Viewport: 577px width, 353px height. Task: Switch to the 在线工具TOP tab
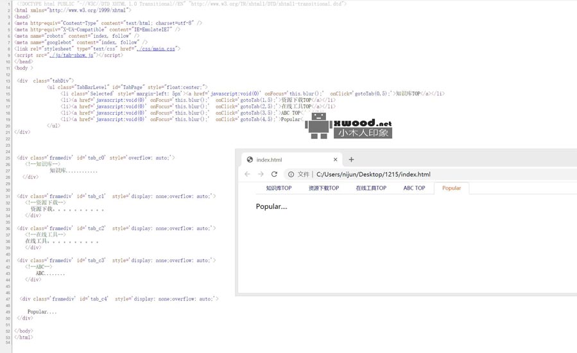pyautogui.click(x=371, y=188)
